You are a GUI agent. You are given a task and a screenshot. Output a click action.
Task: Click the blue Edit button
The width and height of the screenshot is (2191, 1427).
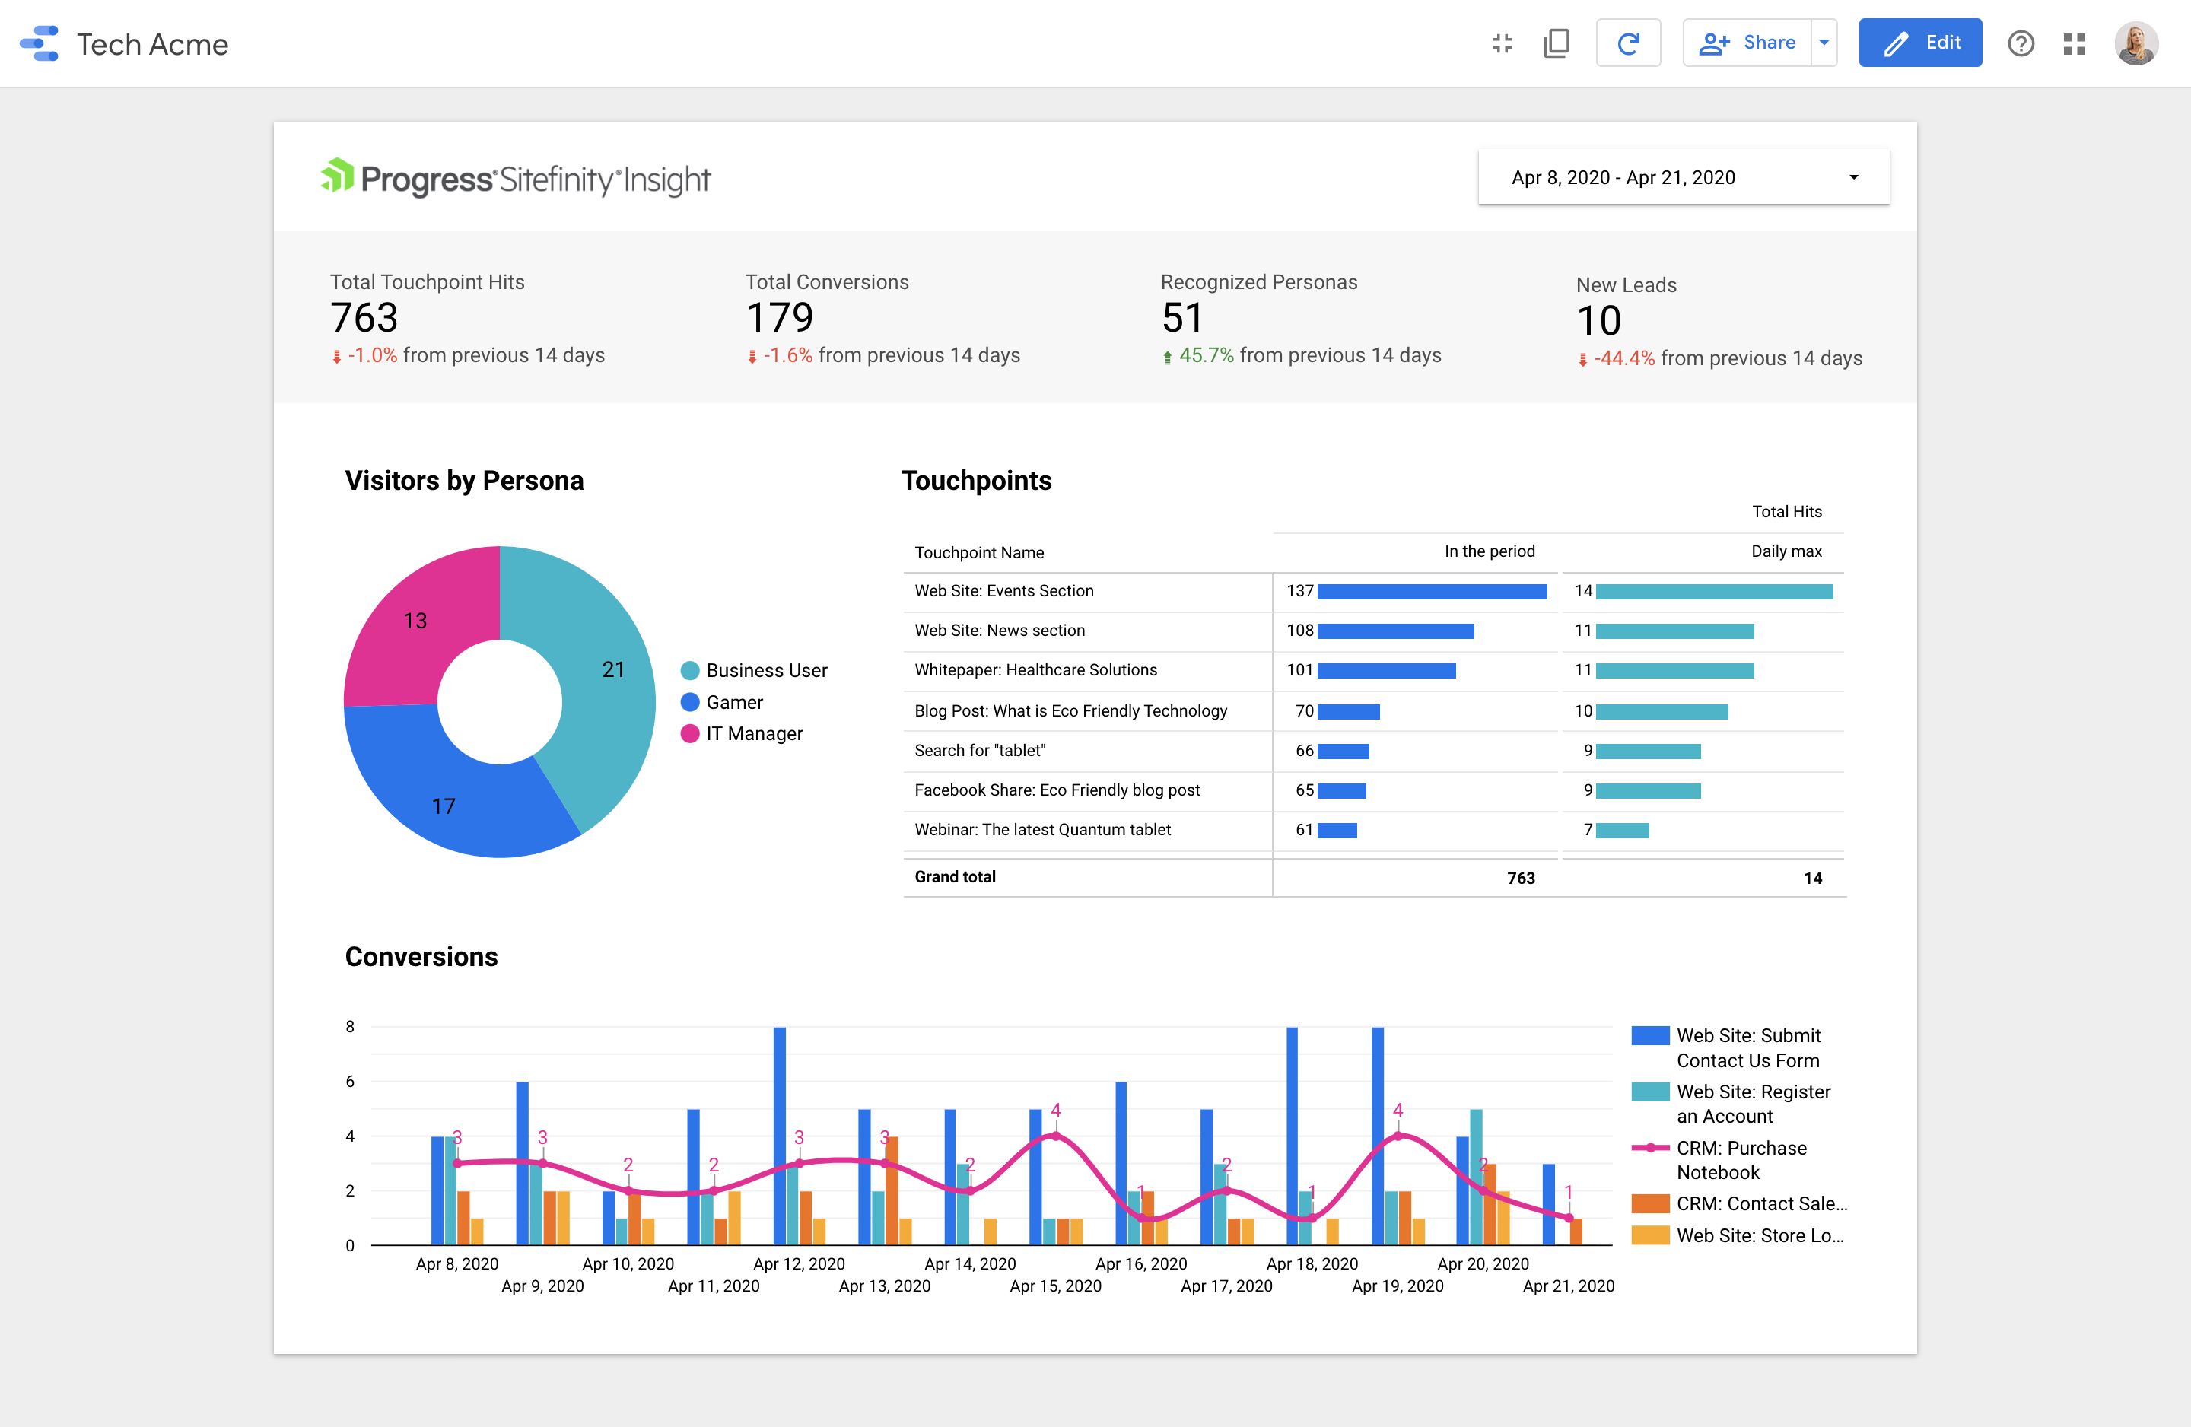[1919, 43]
